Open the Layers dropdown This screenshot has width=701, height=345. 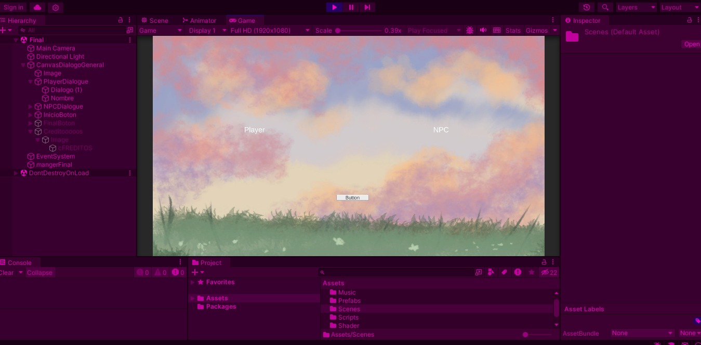click(x=636, y=7)
